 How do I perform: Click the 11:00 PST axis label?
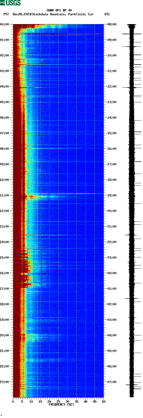[x=4, y=195]
